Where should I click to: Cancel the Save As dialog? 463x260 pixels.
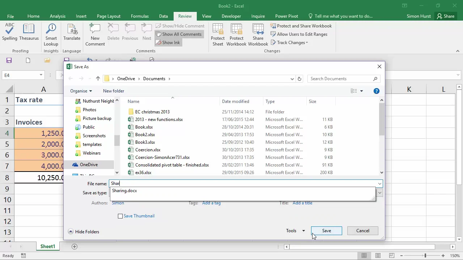click(x=363, y=231)
